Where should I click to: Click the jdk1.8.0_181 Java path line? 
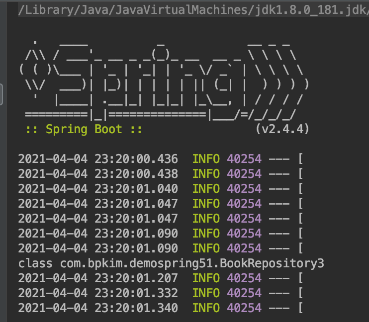coord(193,10)
